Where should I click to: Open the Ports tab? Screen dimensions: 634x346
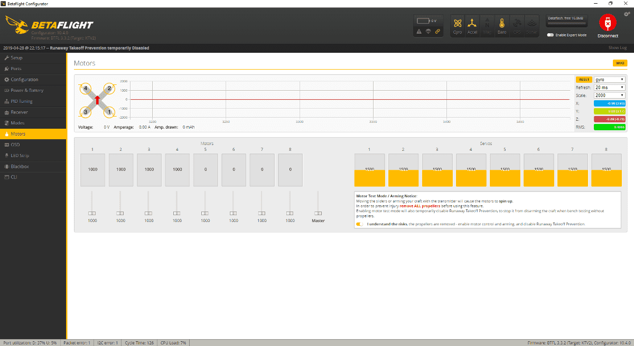point(33,69)
